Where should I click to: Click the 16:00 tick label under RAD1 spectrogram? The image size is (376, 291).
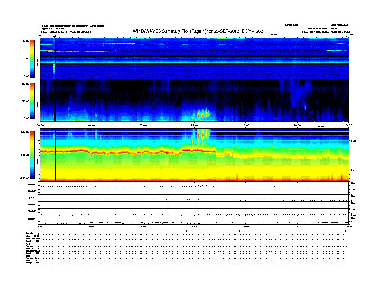click(x=246, y=125)
